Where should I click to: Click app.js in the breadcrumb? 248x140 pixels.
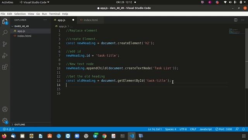[63, 26]
